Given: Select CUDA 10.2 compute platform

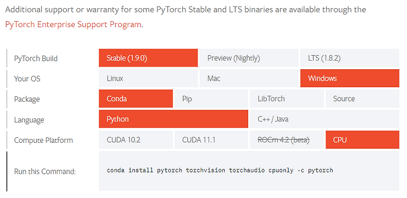Looking at the screenshot, I should 136,140.
